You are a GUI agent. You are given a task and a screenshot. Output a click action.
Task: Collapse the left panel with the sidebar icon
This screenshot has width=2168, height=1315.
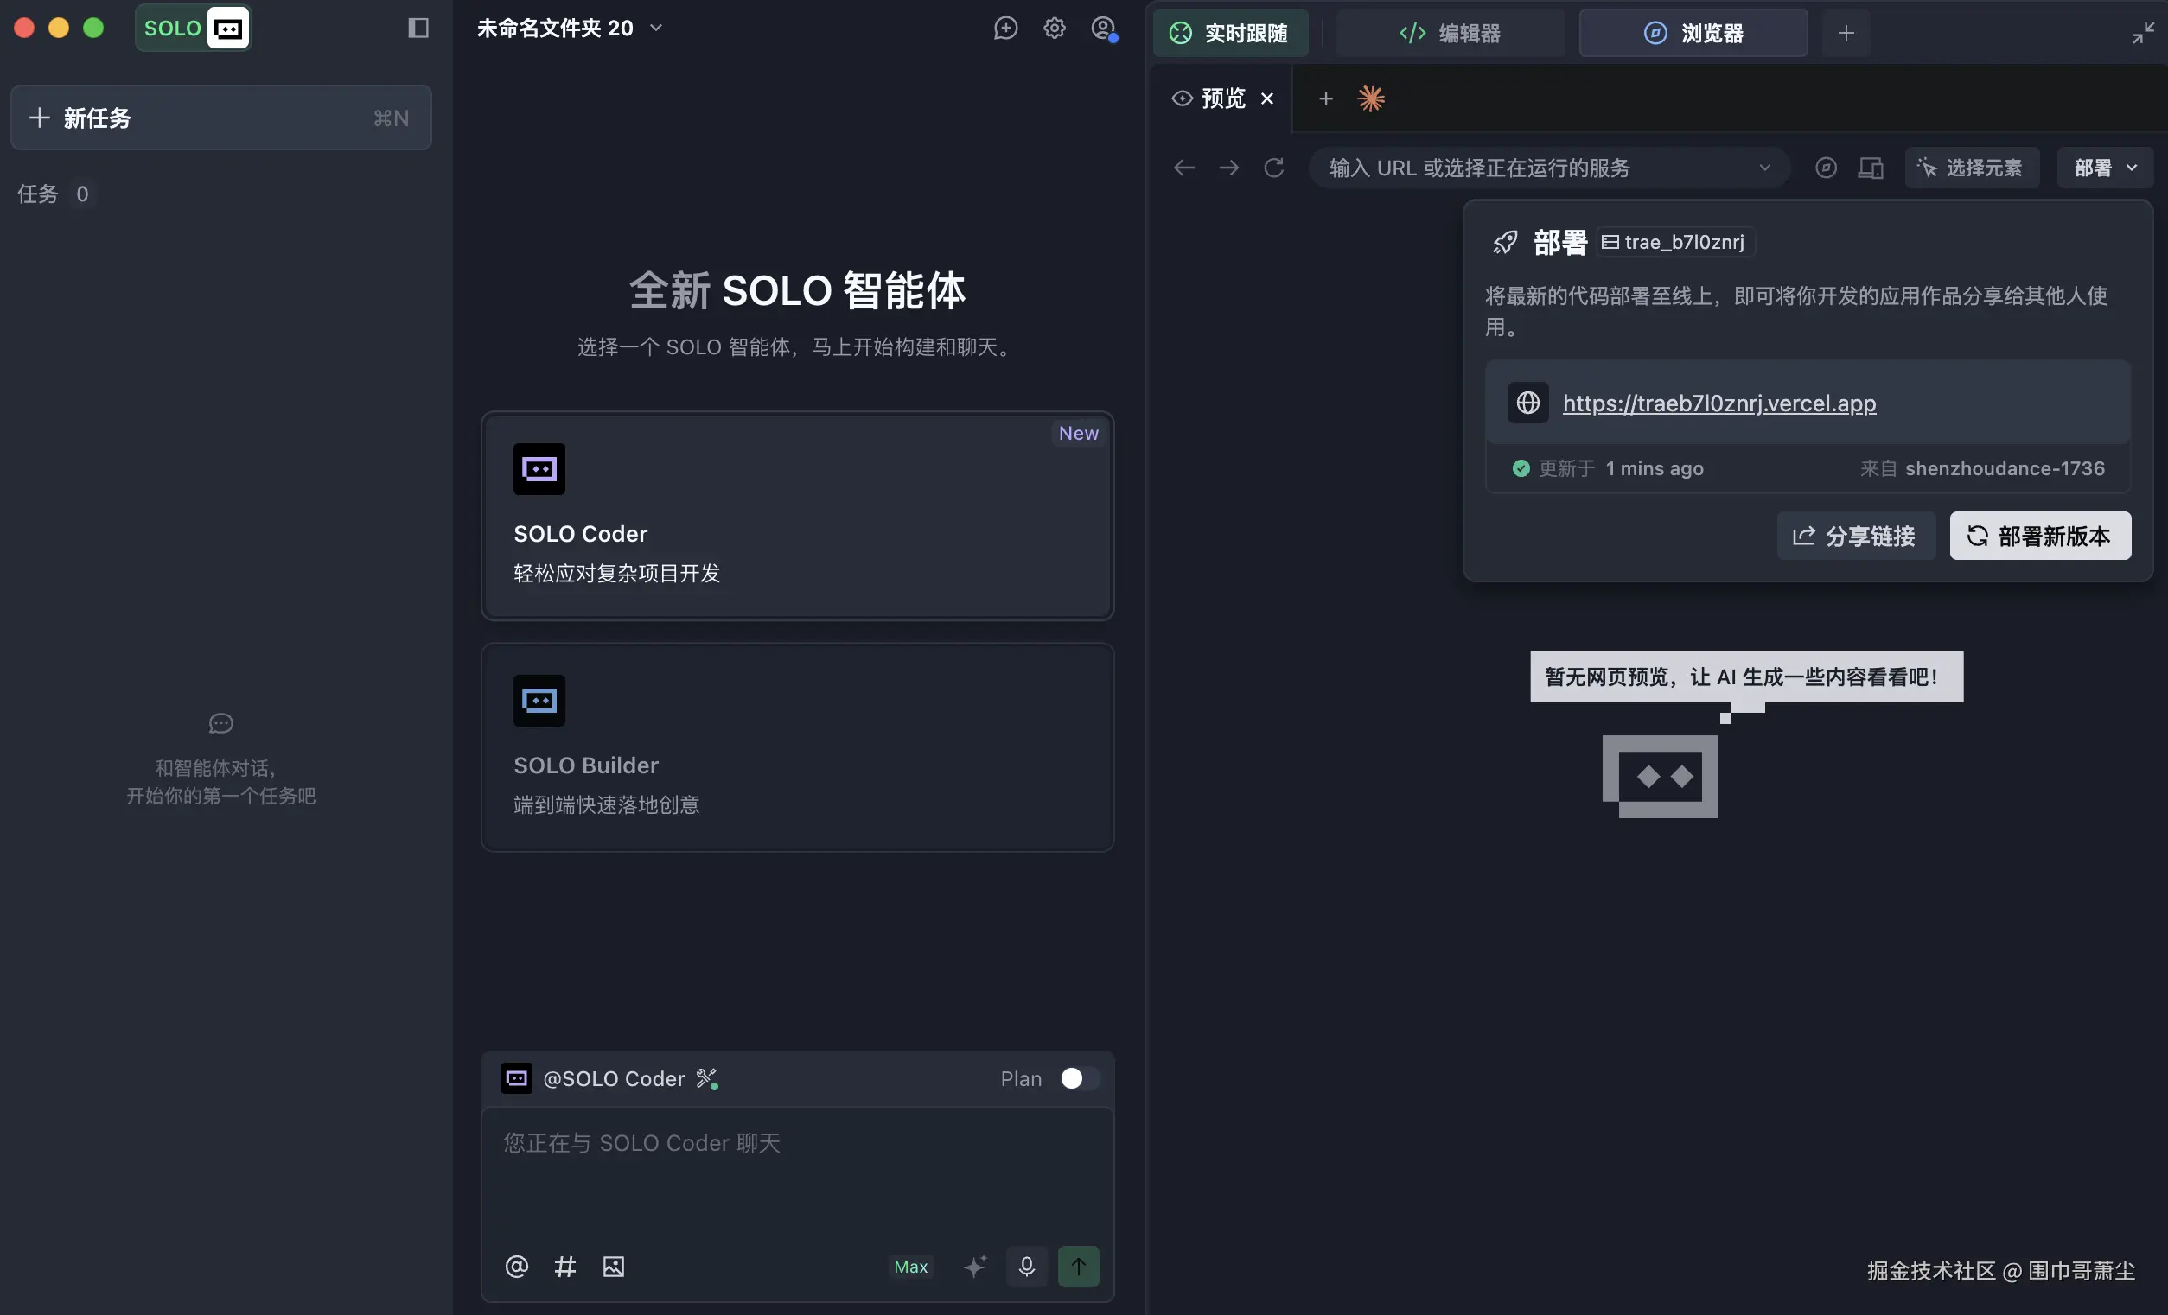tap(418, 28)
